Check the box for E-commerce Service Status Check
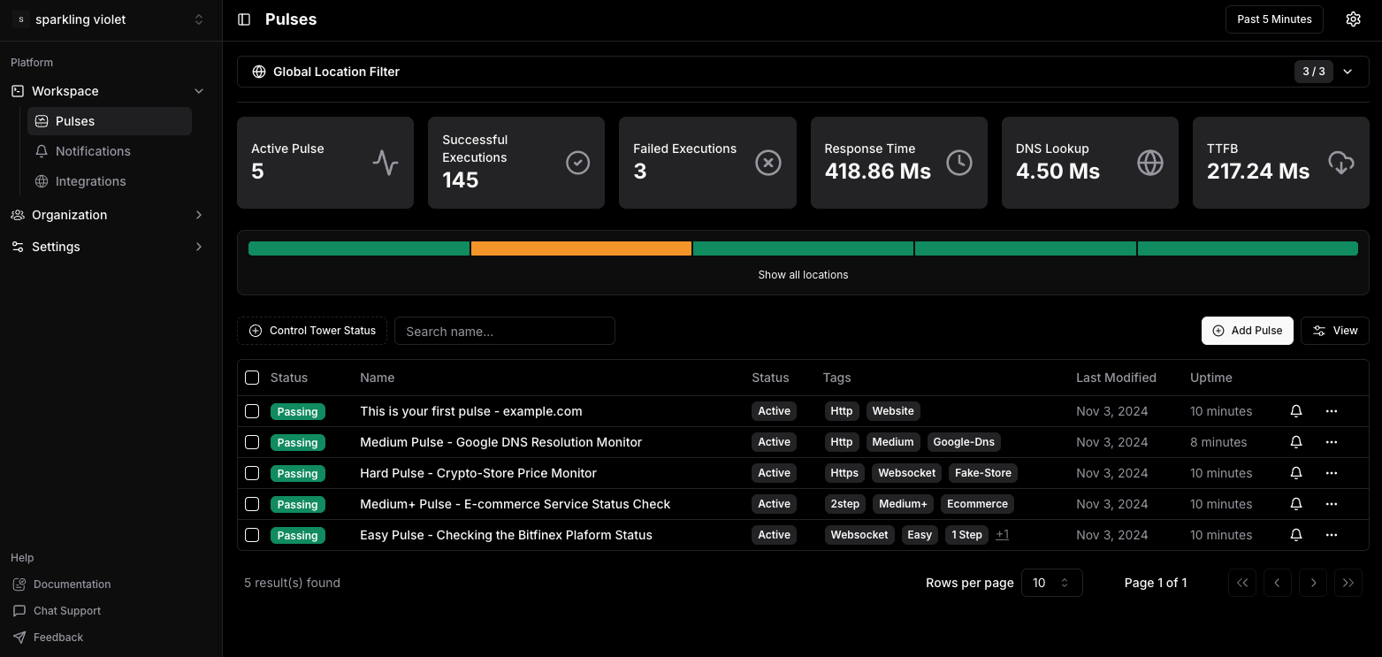This screenshot has width=1382, height=657. (x=252, y=504)
